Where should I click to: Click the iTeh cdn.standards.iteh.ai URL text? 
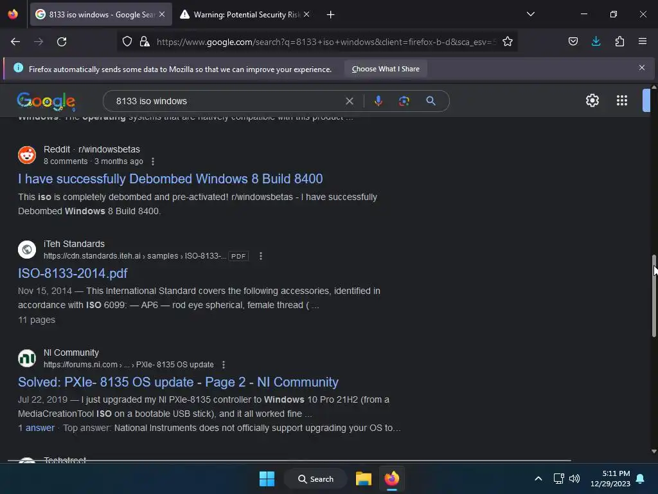tap(135, 256)
